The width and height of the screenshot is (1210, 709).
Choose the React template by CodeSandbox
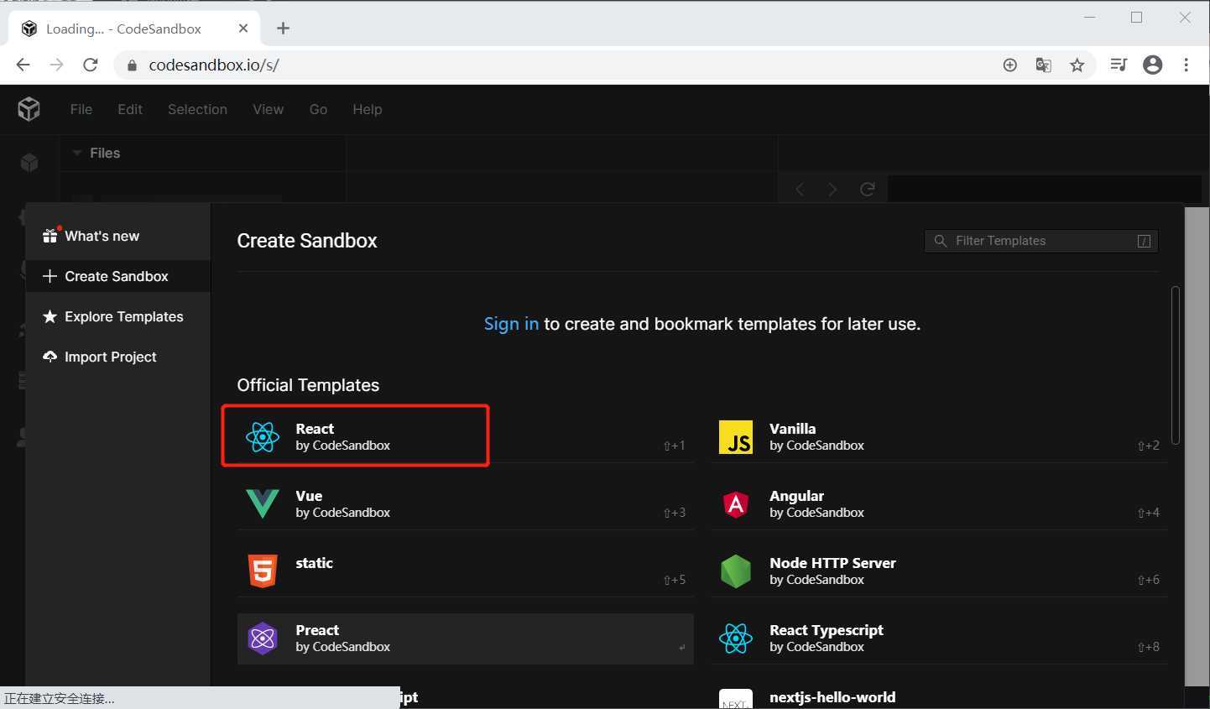coord(466,436)
